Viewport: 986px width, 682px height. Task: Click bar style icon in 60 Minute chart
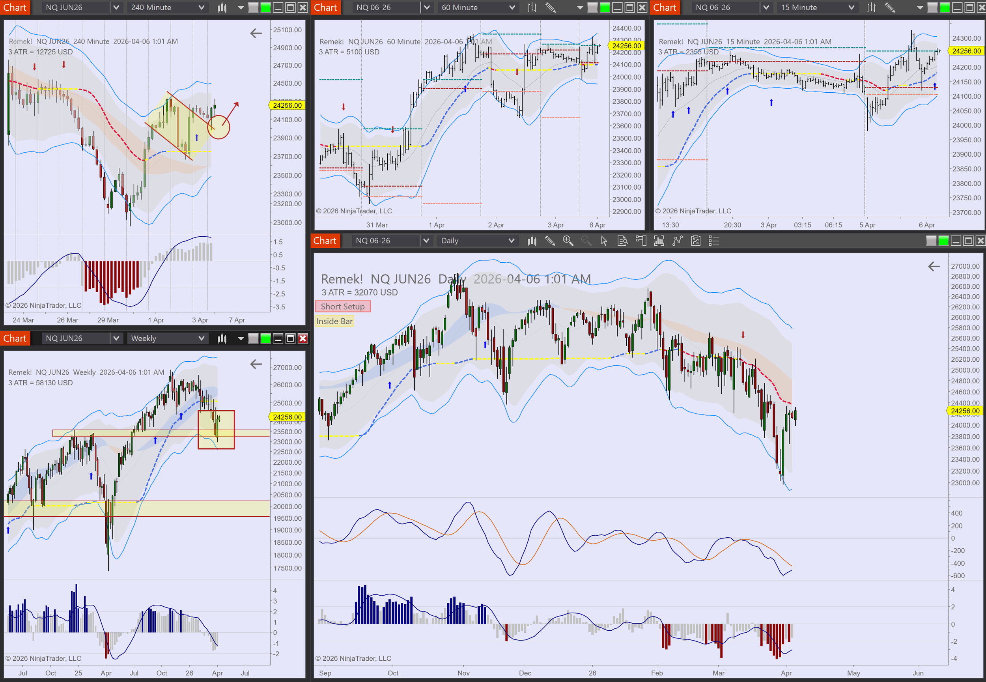(532, 7)
